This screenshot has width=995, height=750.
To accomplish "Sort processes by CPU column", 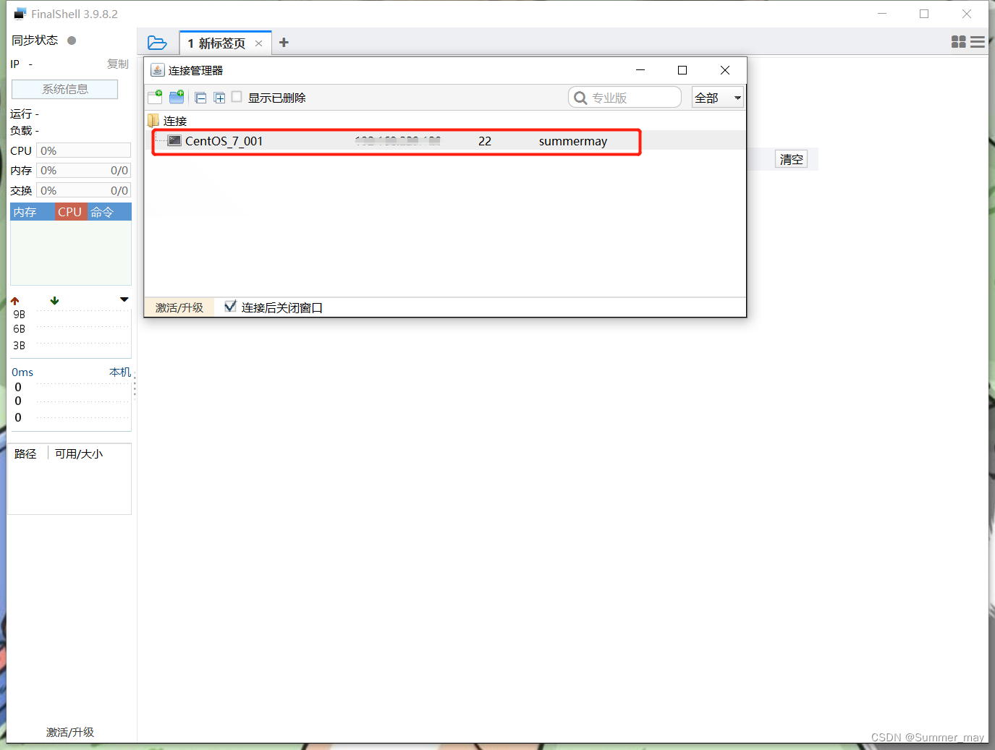I will [x=70, y=212].
